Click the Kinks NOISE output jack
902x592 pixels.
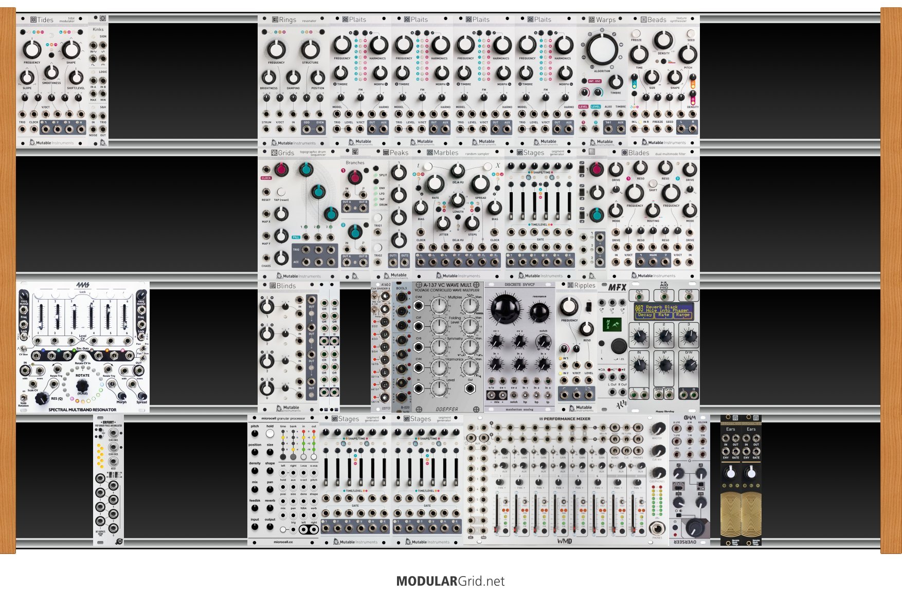93,128
